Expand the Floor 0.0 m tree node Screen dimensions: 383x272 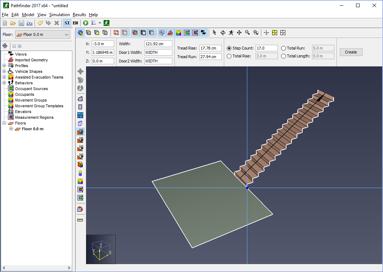coord(11,129)
